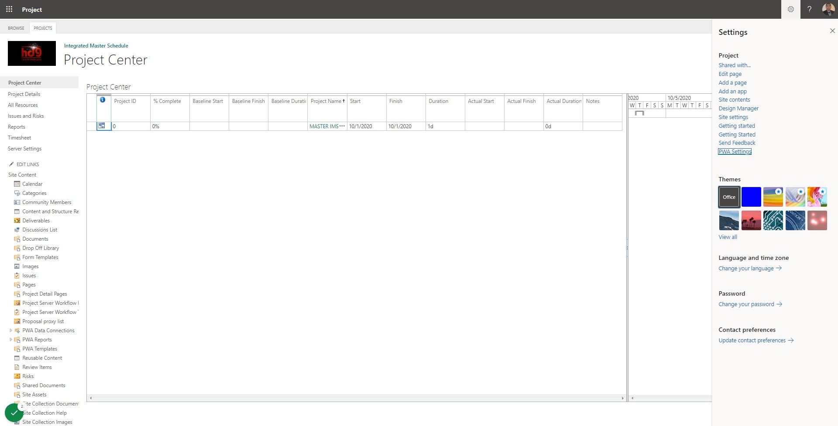Click the Gantt chart scrollbar left arrow
Image resolution: width=838 pixels, height=426 pixels.
(632, 398)
